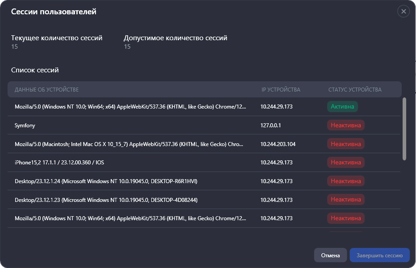Click the СТАТУС УСТРОЙСТВА column header
Screen dimensions: 416x268
tap(355, 90)
